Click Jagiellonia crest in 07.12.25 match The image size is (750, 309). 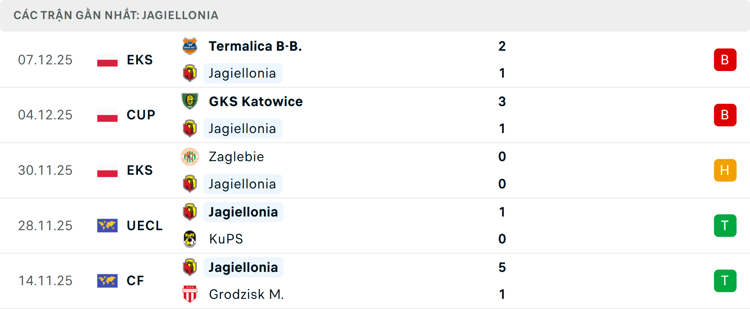coord(190,73)
